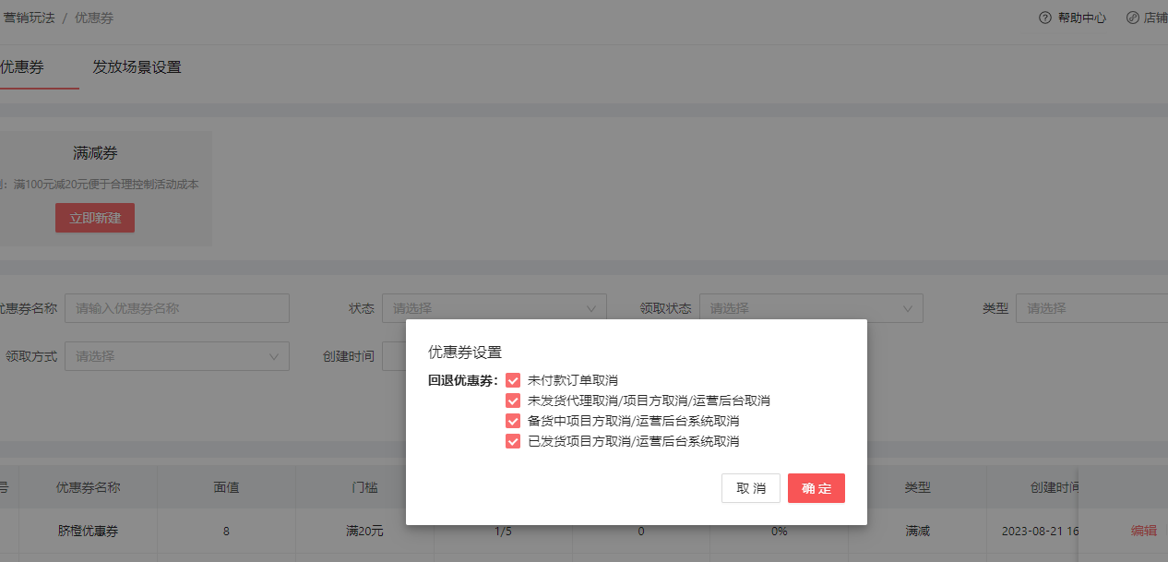Viewport: 1168px width, 562px height.
Task: Open the 类型 select box
Action: 1091,308
